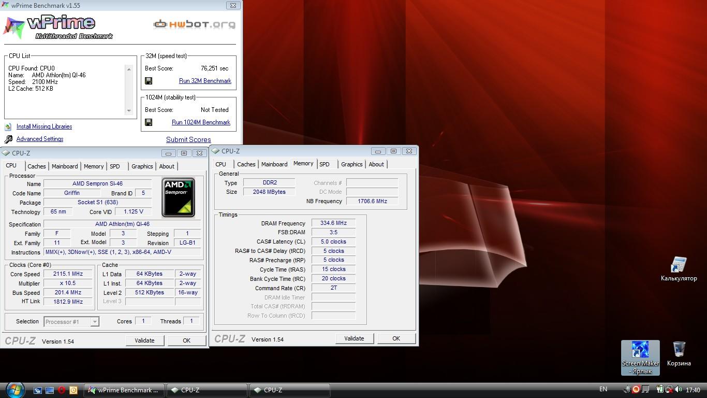Click the NB Frequency value 1706.6 MHz
Viewport: 707px width, 398px height.
372,201
